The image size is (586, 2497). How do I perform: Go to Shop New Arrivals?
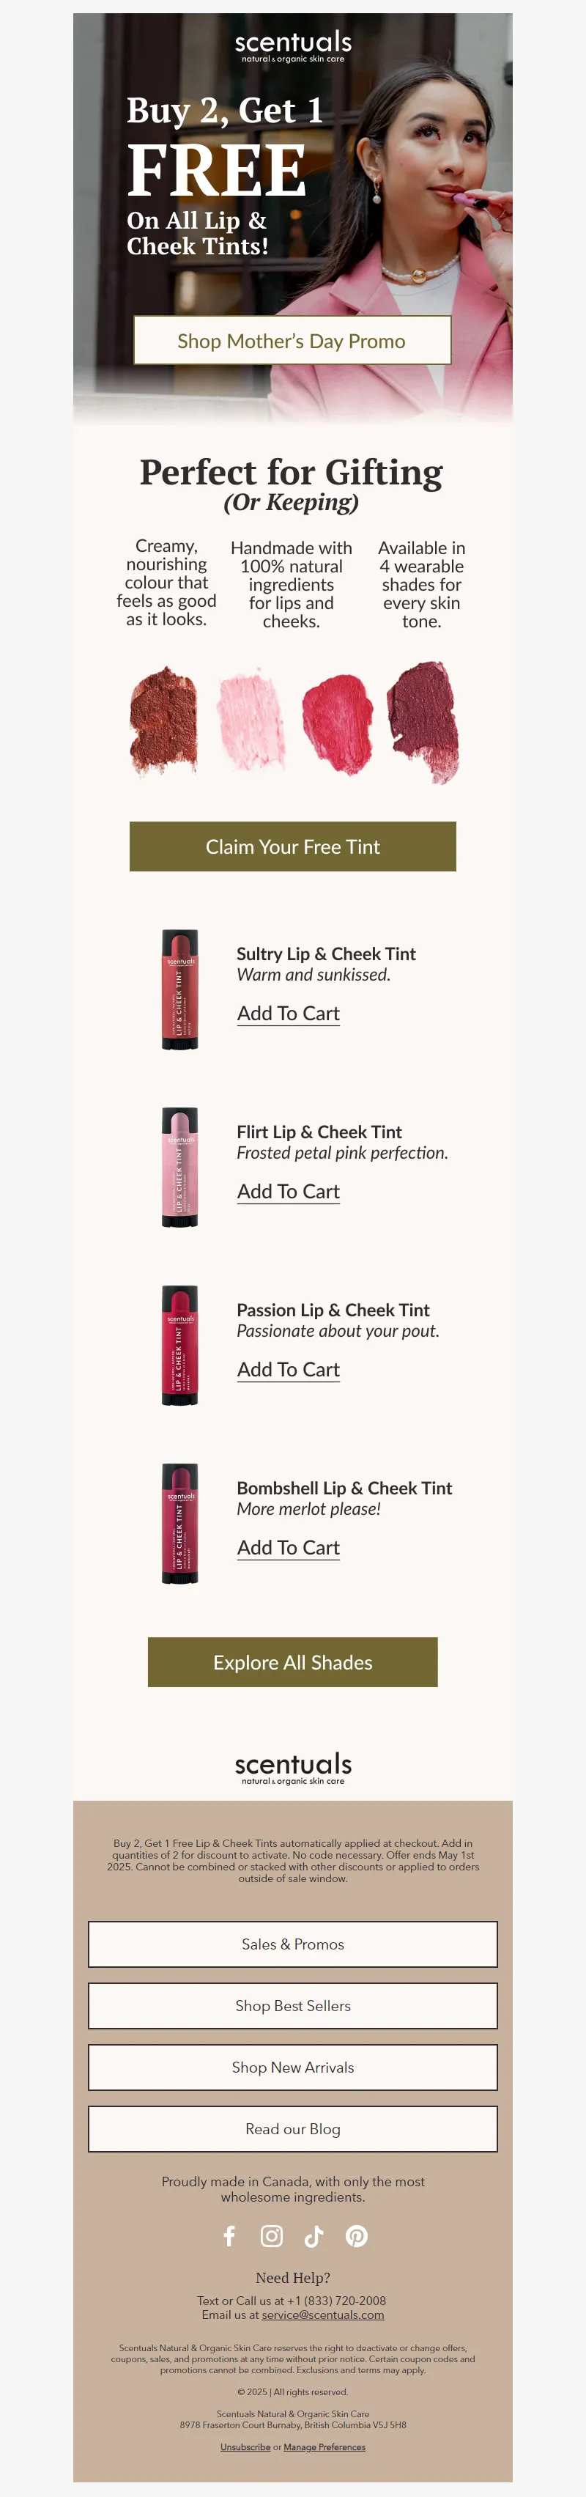tap(292, 2068)
